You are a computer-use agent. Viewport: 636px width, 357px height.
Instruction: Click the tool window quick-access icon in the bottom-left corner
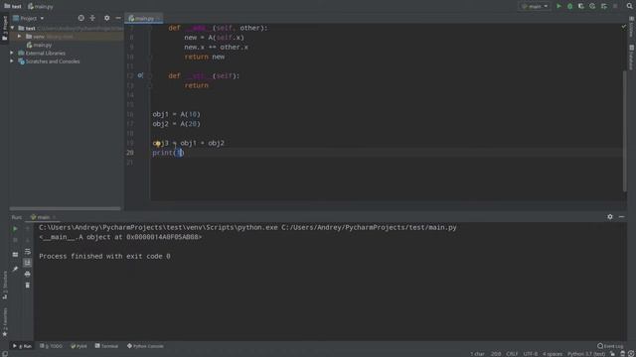[x=4, y=354]
